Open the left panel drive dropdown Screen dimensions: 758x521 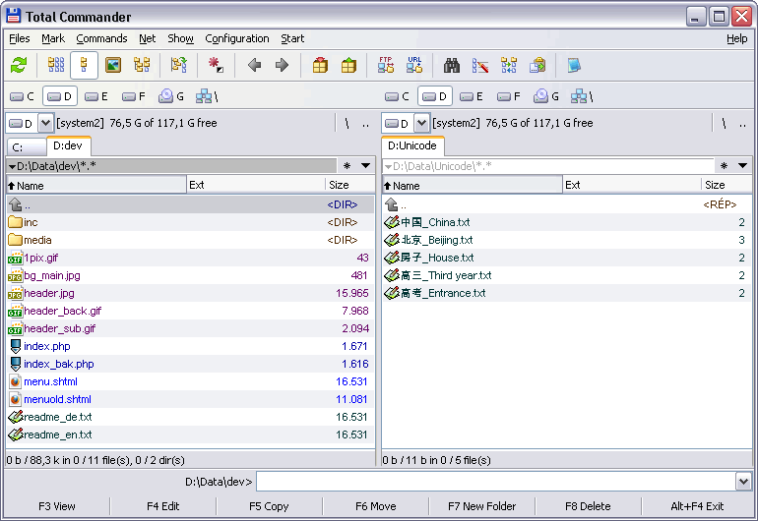coord(46,123)
